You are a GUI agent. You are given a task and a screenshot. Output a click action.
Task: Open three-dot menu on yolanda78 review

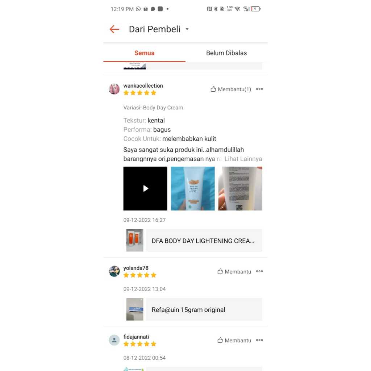[259, 271]
